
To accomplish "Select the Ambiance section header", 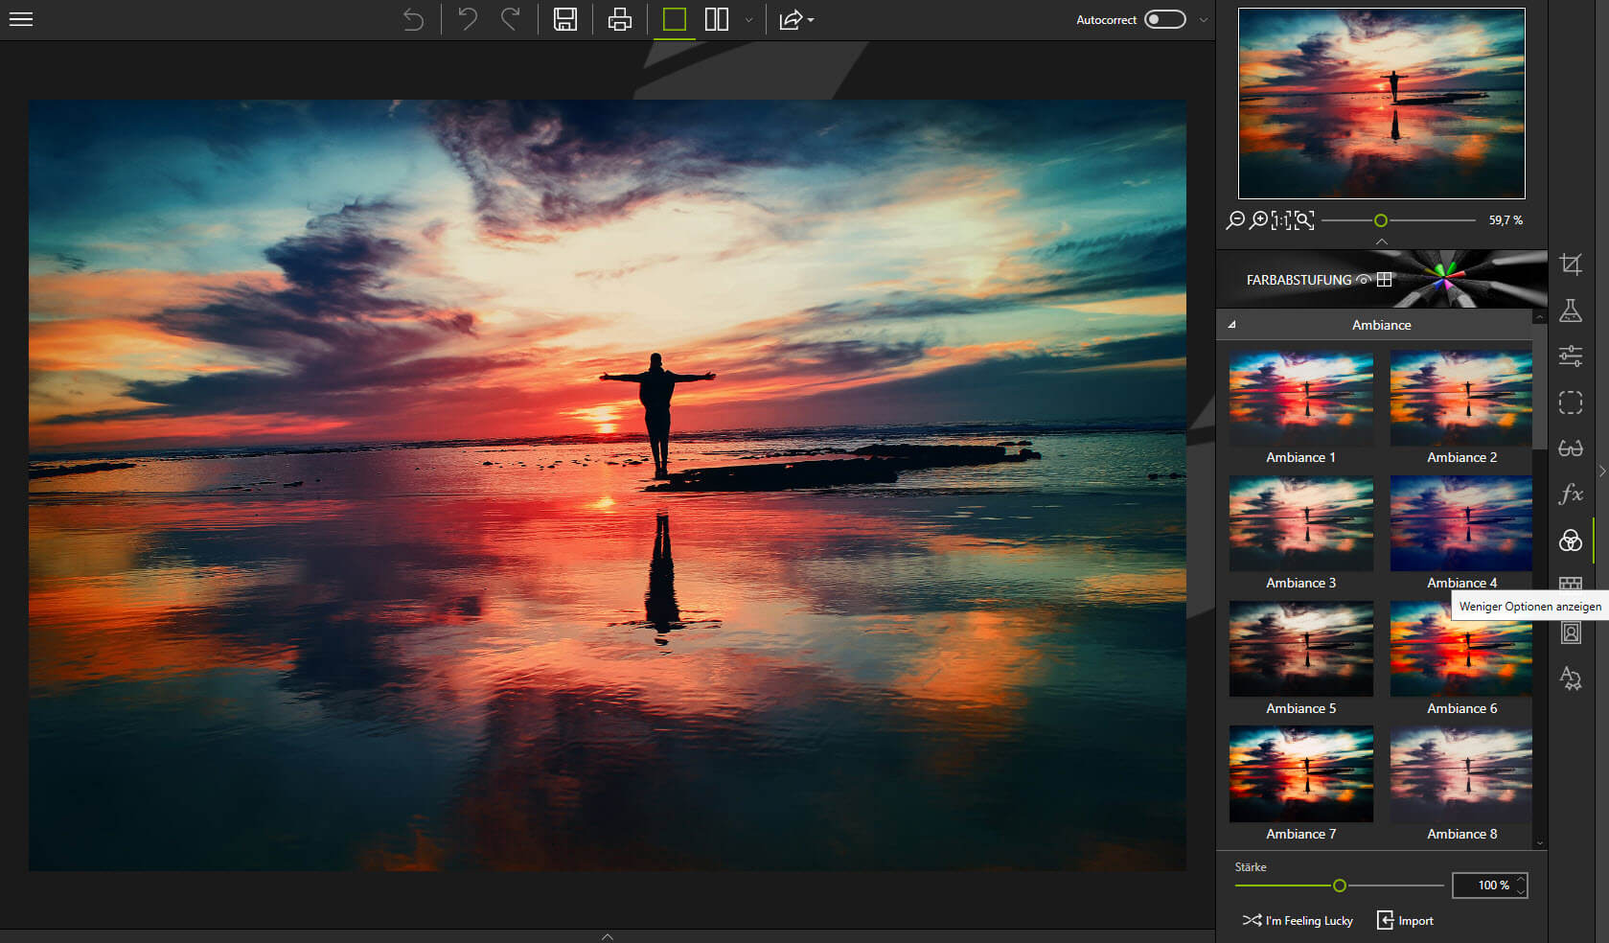I will pos(1381,325).
